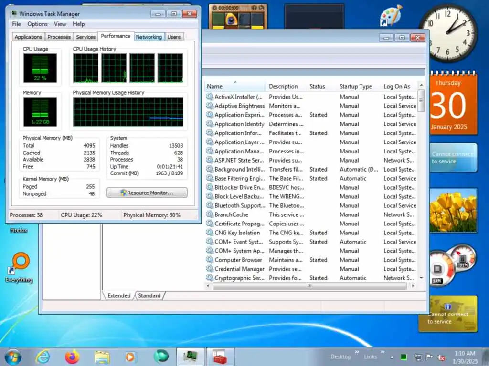
Task: Launch Windows Media Player from taskbar
Action: click(x=130, y=357)
